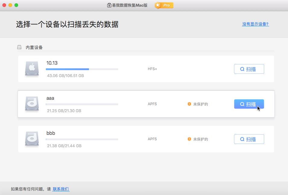Click the APFS label on the aaa row

coord(152,104)
